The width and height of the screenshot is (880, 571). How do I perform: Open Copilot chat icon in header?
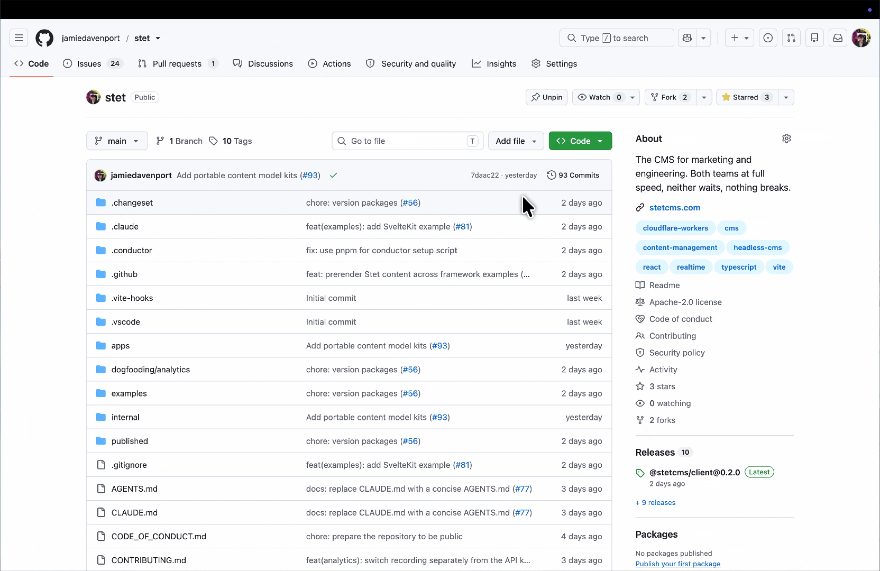coord(687,38)
